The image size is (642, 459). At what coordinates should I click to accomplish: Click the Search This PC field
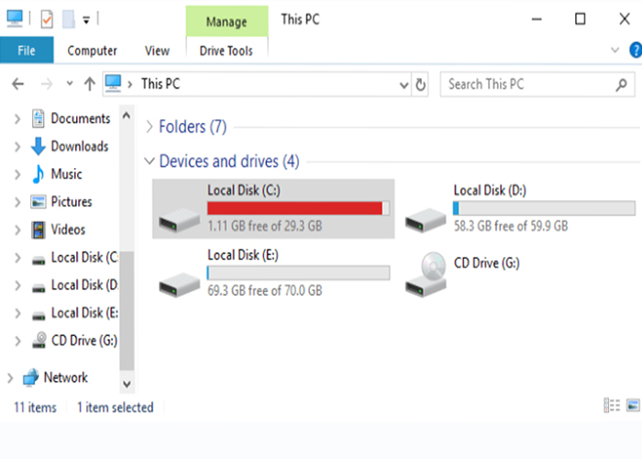click(523, 84)
